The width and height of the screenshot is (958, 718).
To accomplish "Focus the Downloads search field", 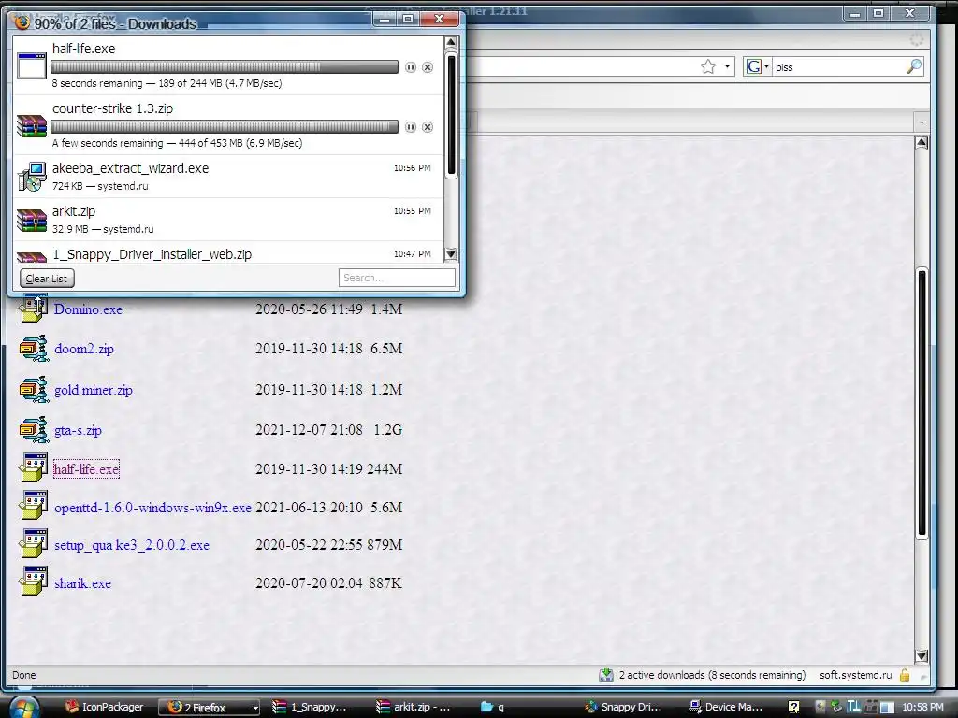I will (x=397, y=278).
